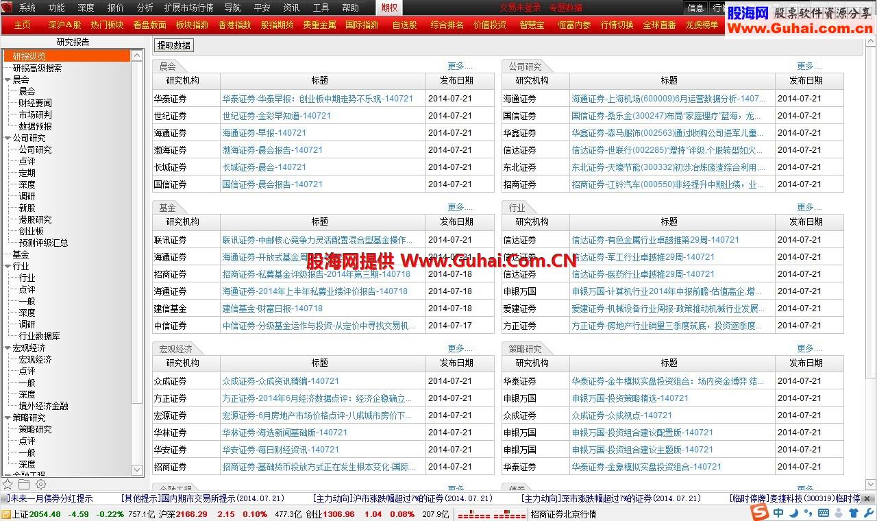Click tree panel scroll up arrow
Viewport: 877px width, 521px height.
[x=137, y=56]
